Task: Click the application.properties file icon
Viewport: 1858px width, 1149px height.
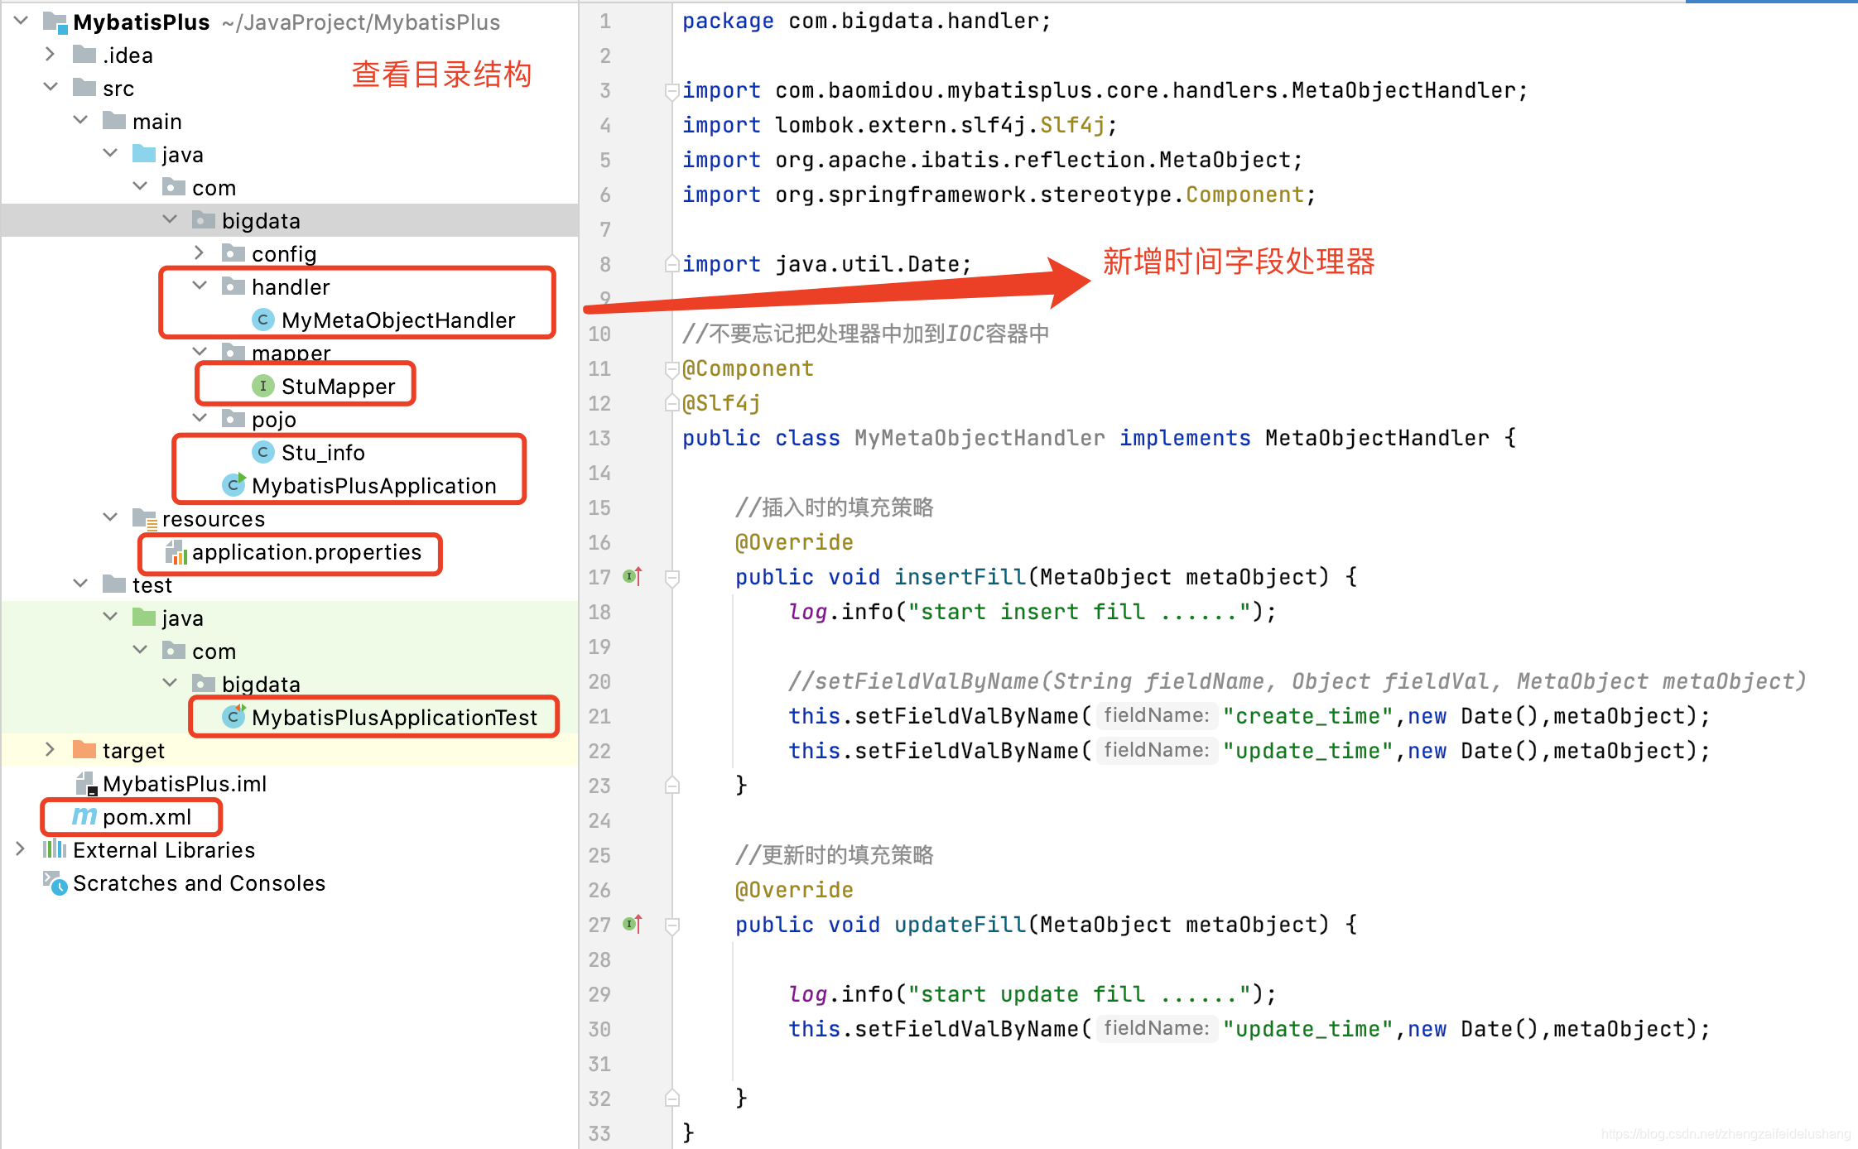Action: point(176,552)
